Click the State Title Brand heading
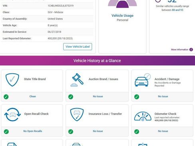The width and height of the screenshot is (195, 146). click(35, 79)
